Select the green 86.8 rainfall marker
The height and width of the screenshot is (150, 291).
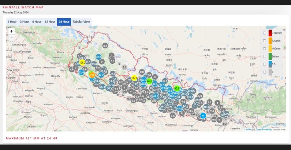[149, 81]
